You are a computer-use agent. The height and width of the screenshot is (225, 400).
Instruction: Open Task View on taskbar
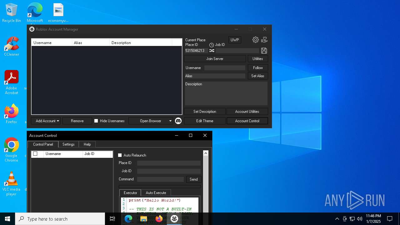click(112, 219)
